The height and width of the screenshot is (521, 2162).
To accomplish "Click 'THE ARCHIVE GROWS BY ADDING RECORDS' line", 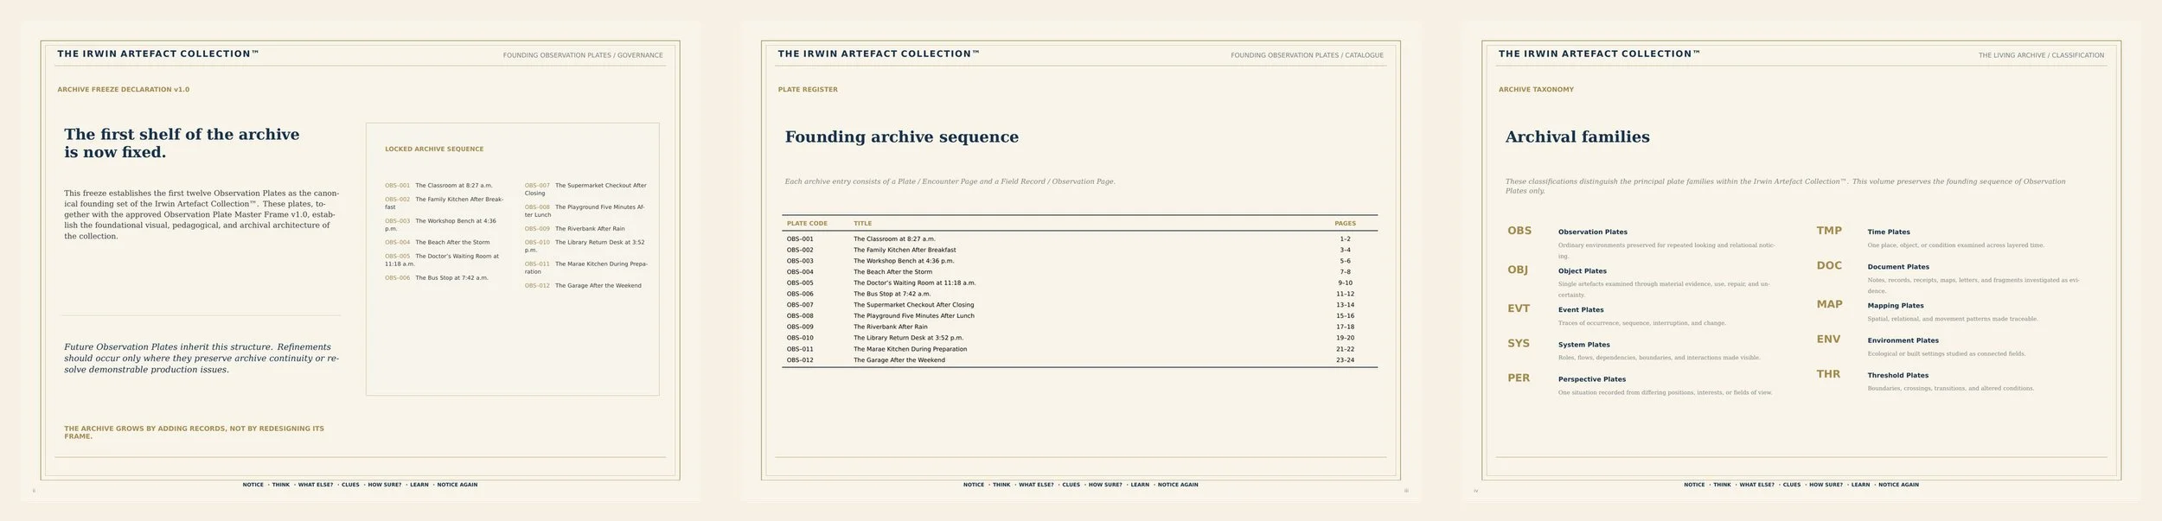I will coord(194,432).
